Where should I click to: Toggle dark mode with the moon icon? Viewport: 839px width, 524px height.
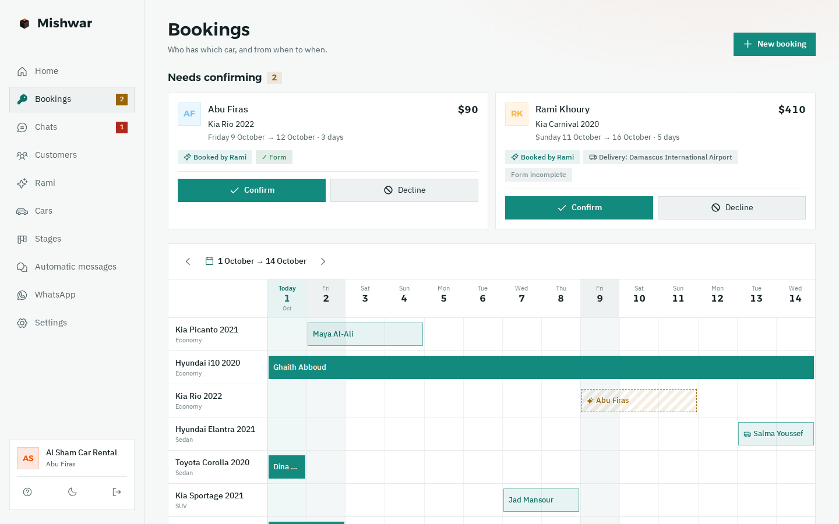72,492
